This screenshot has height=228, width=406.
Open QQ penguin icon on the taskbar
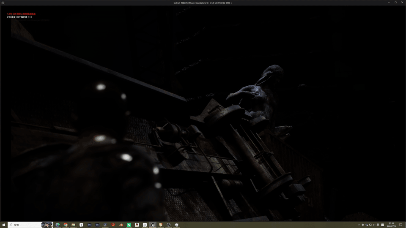[x=137, y=225]
